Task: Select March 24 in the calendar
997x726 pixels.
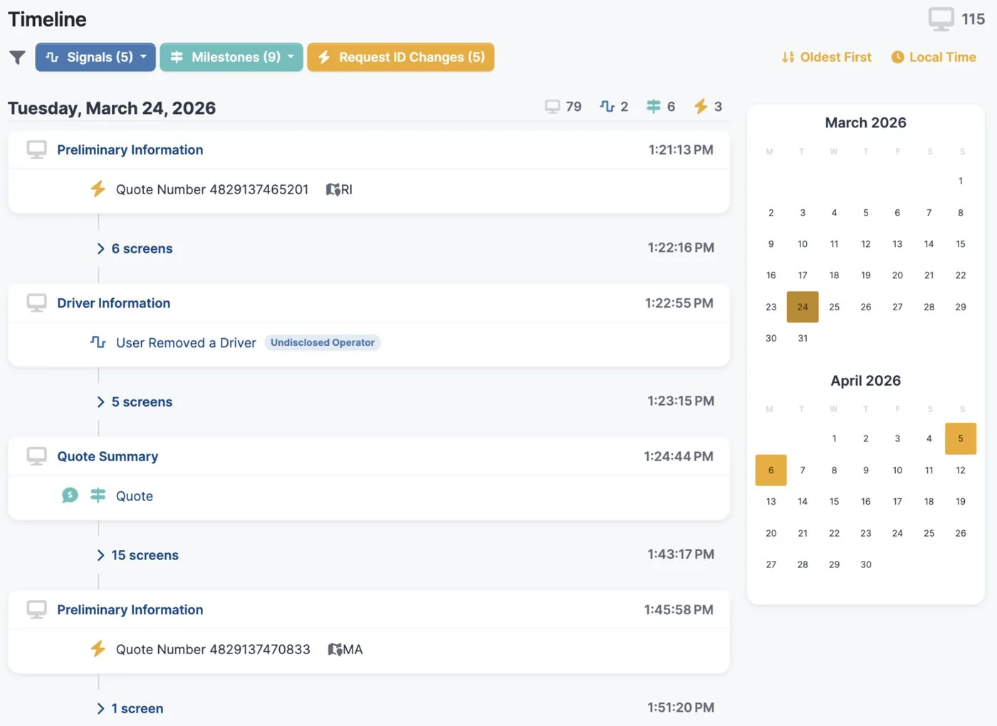Action: coord(803,307)
